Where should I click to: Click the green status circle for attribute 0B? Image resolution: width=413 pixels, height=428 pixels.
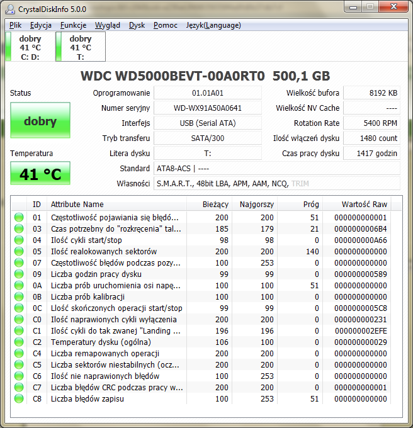[19, 296]
